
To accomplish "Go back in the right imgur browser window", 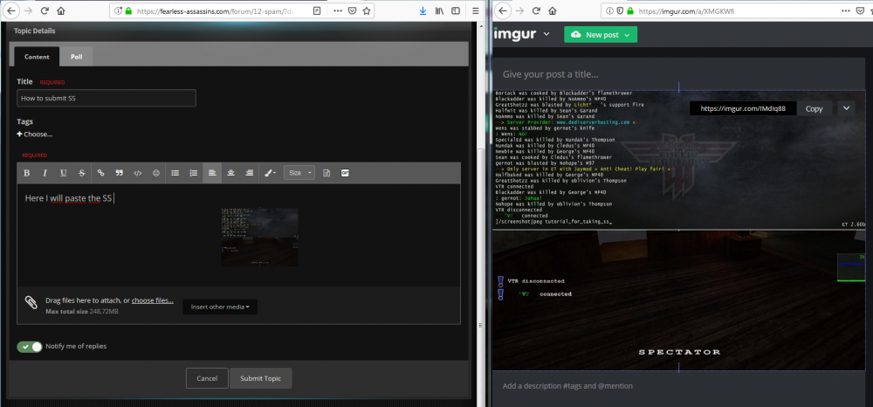I will tap(502, 10).
